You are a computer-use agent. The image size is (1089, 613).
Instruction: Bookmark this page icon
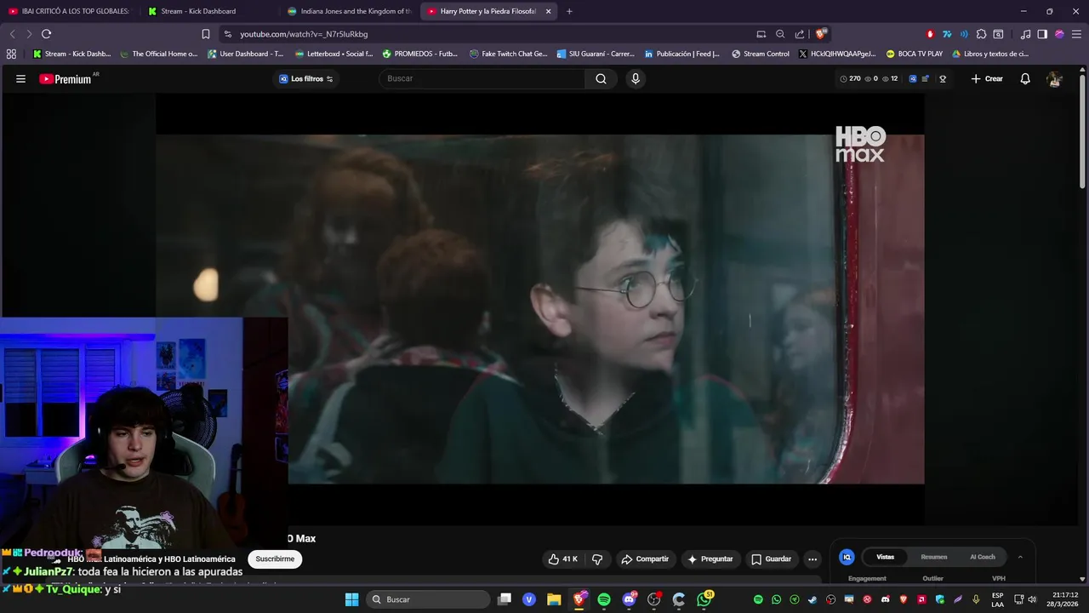coord(206,34)
